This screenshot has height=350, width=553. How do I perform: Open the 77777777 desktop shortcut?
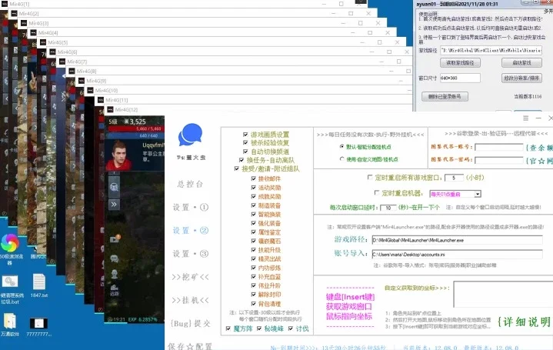pos(38,323)
